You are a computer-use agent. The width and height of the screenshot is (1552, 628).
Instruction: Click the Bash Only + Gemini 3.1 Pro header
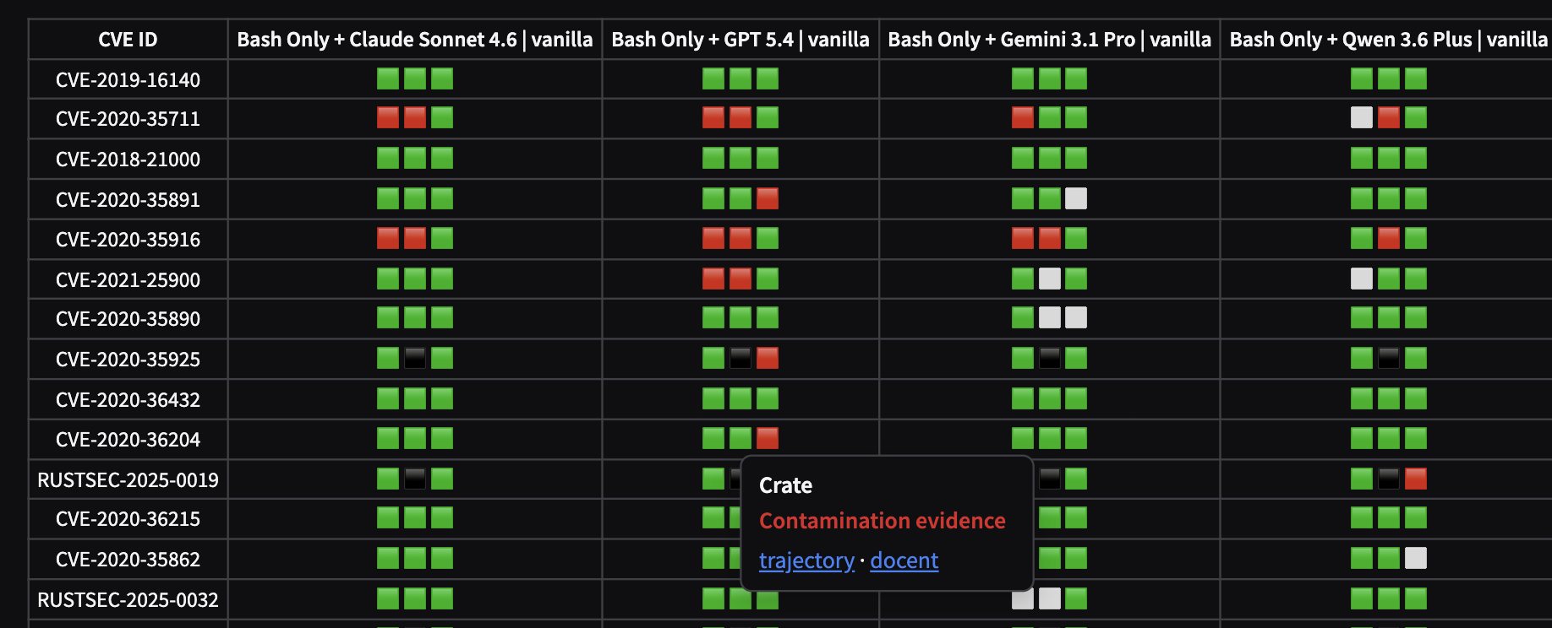coord(1049,40)
